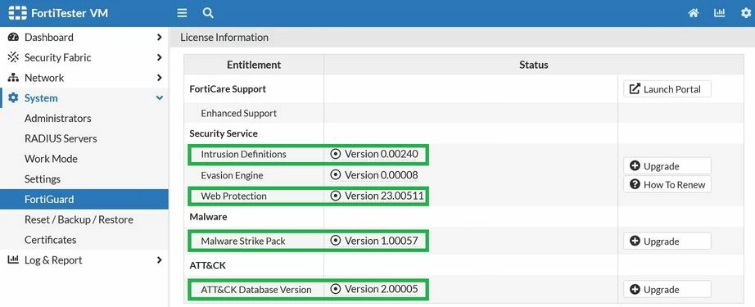This screenshot has height=307, width=755.
Task: Toggle the hamburger menu icon
Action: (x=182, y=13)
